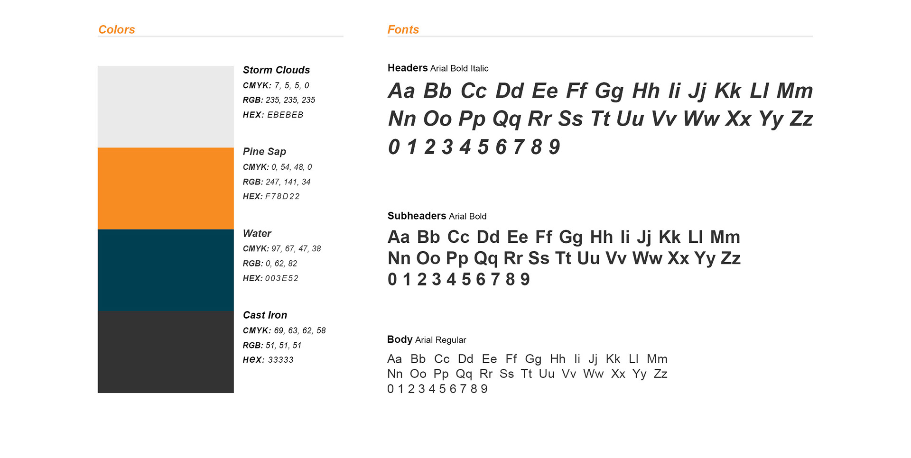
Task: Select the Storm Clouds color name
Action: pos(276,70)
